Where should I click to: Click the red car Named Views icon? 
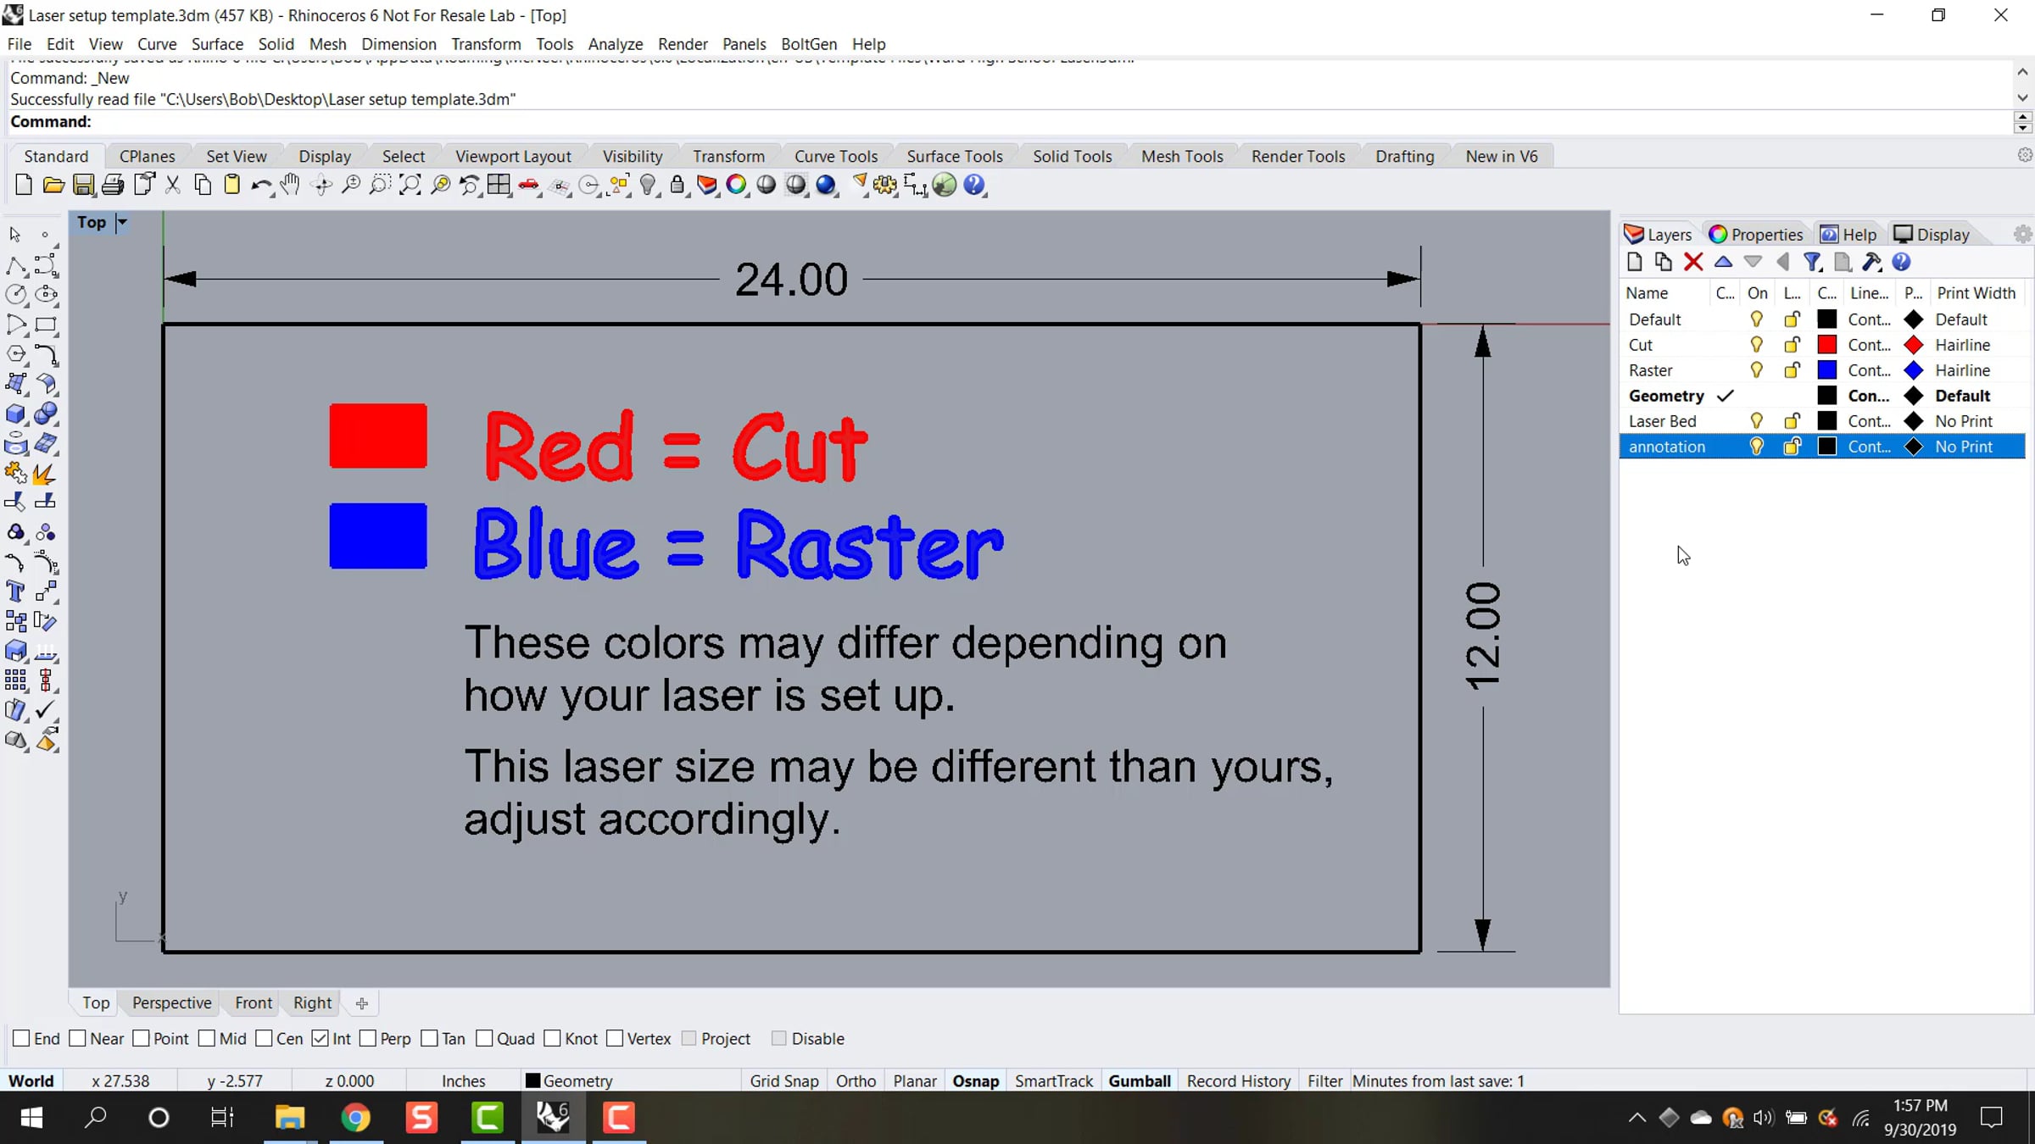tap(529, 185)
